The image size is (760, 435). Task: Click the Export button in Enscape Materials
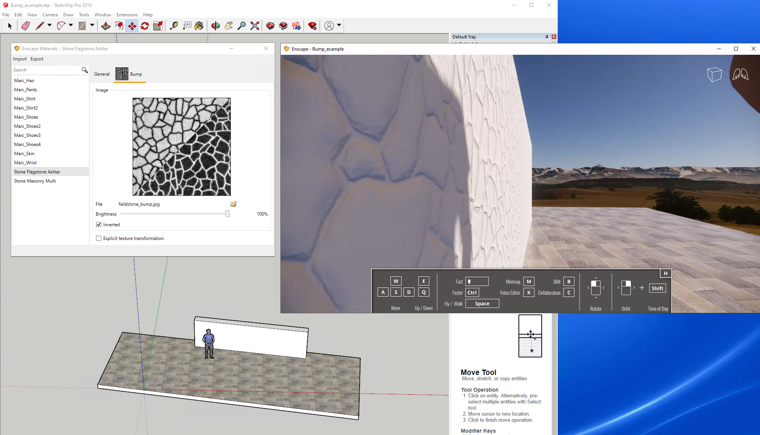click(x=37, y=59)
